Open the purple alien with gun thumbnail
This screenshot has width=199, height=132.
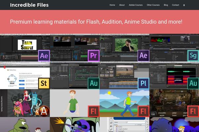point(75,124)
